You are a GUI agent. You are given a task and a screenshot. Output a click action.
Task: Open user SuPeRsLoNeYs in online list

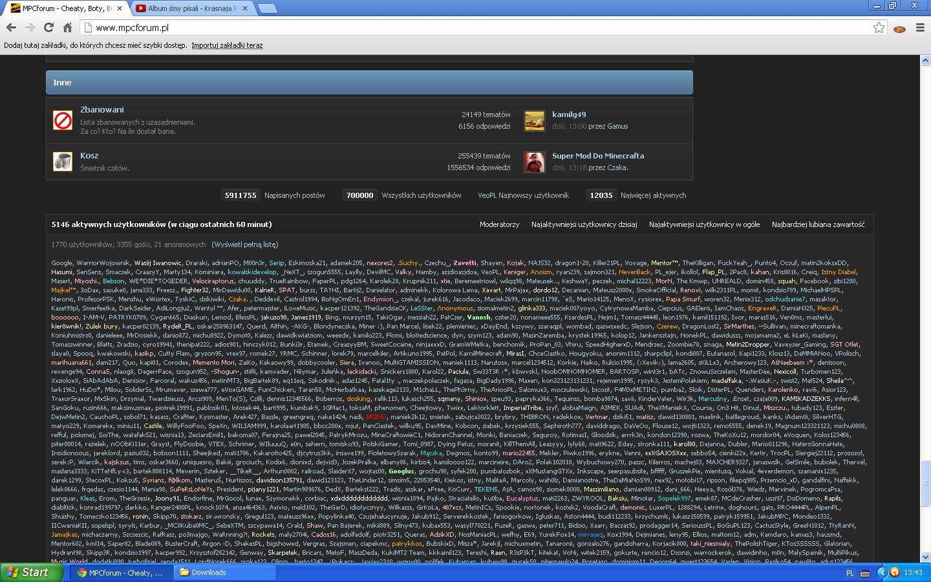[191, 490]
